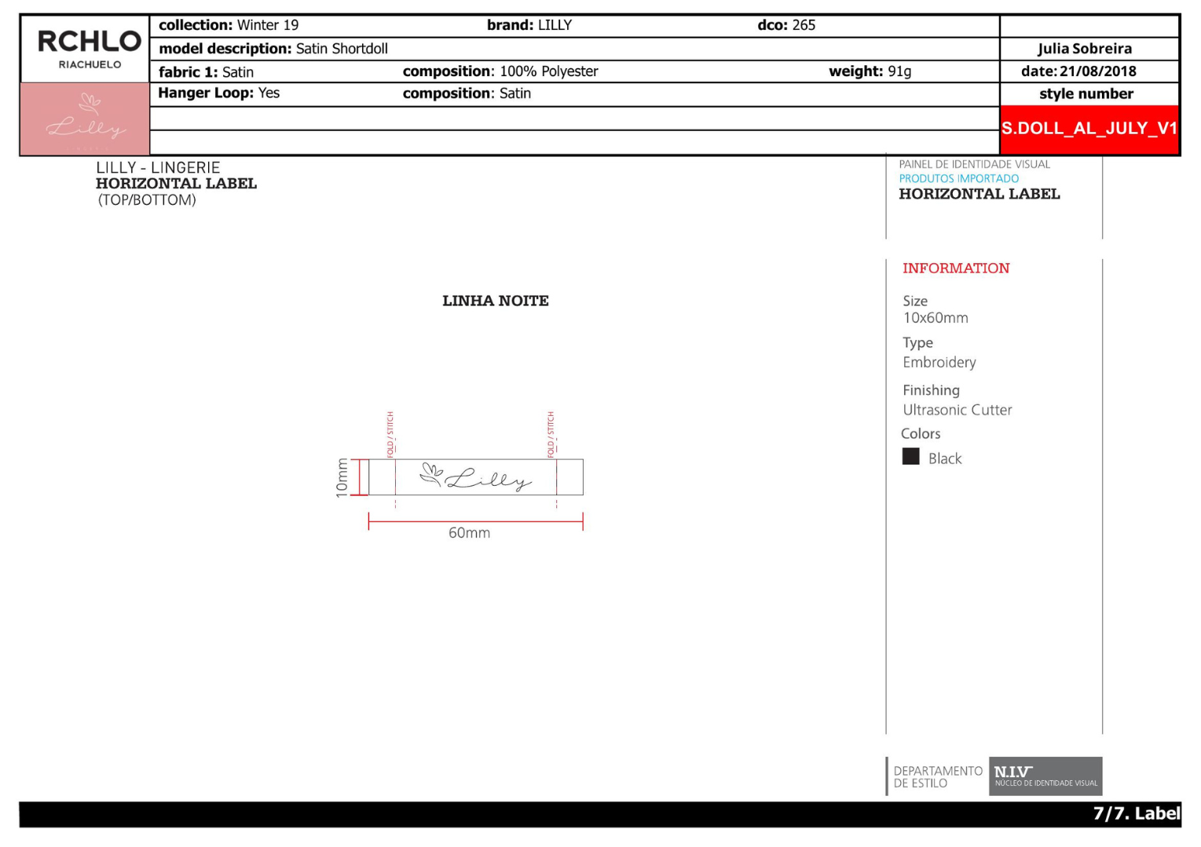Click the '(TOP/BOTTOM)' subtitle
1201x847 pixels.
[x=147, y=200]
